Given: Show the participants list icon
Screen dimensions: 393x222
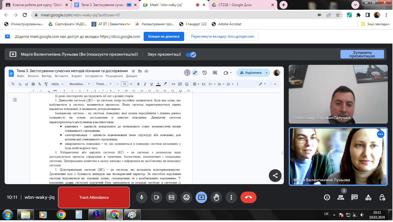Looking at the screenshot, I should (341, 197).
